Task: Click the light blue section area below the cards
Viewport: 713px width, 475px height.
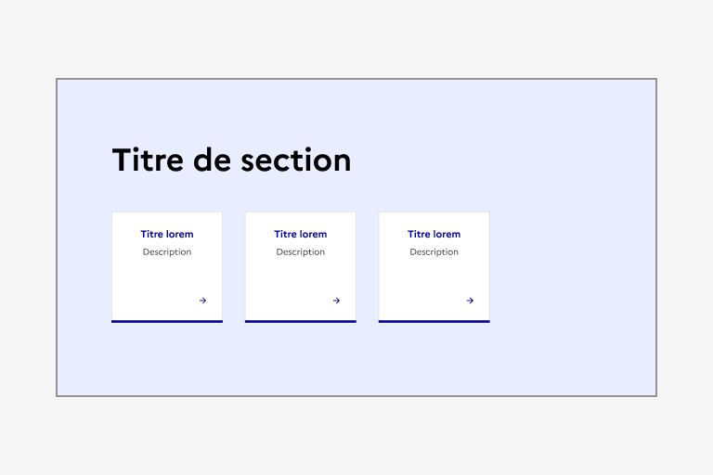Action: point(356,362)
